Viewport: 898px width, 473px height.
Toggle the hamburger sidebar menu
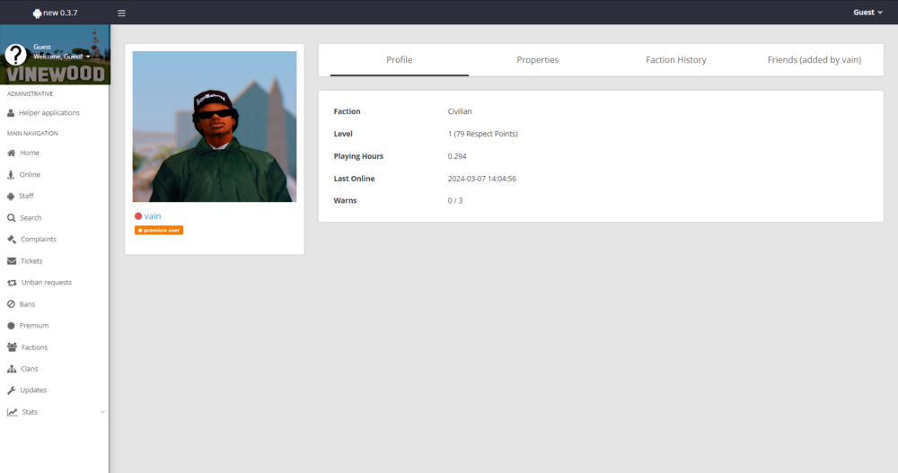tap(121, 13)
